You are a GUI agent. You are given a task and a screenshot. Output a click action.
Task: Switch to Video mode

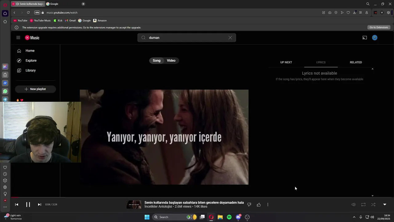pos(171,60)
